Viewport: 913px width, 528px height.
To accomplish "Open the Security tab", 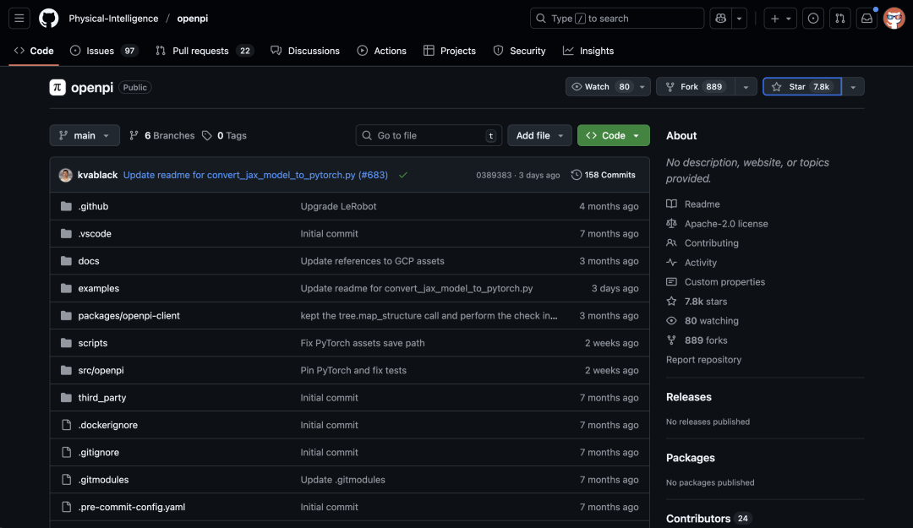I will (x=519, y=52).
